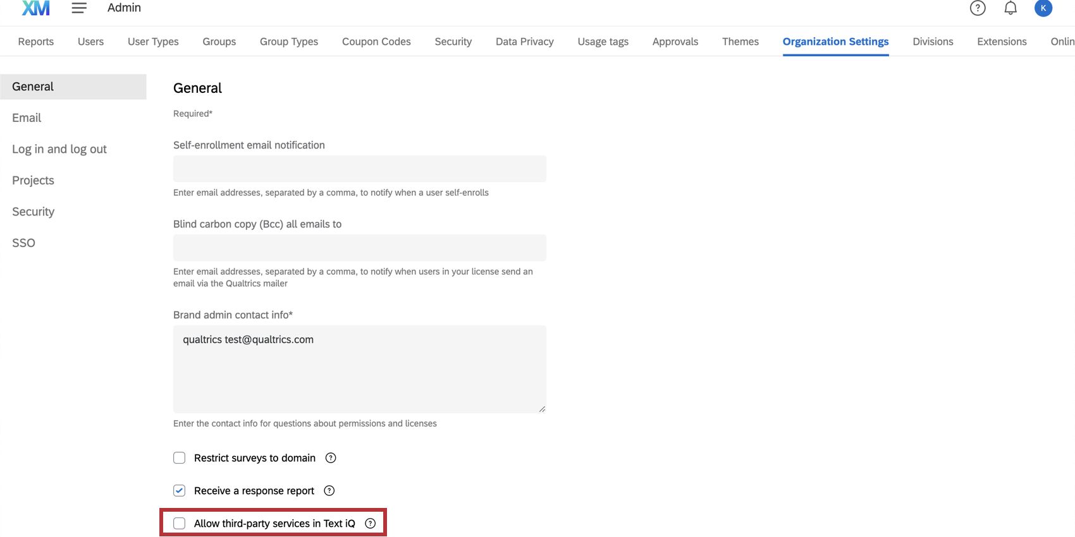Image resolution: width=1075 pixels, height=537 pixels.
Task: Open the Security tab in top navigation
Action: pyautogui.click(x=453, y=42)
